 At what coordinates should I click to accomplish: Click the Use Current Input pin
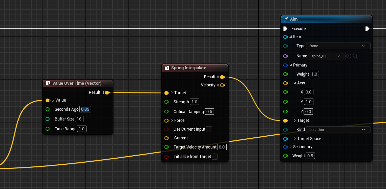click(167, 129)
